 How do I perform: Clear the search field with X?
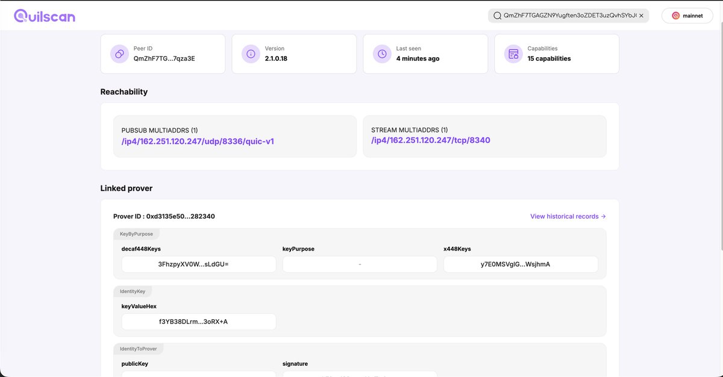pos(641,16)
